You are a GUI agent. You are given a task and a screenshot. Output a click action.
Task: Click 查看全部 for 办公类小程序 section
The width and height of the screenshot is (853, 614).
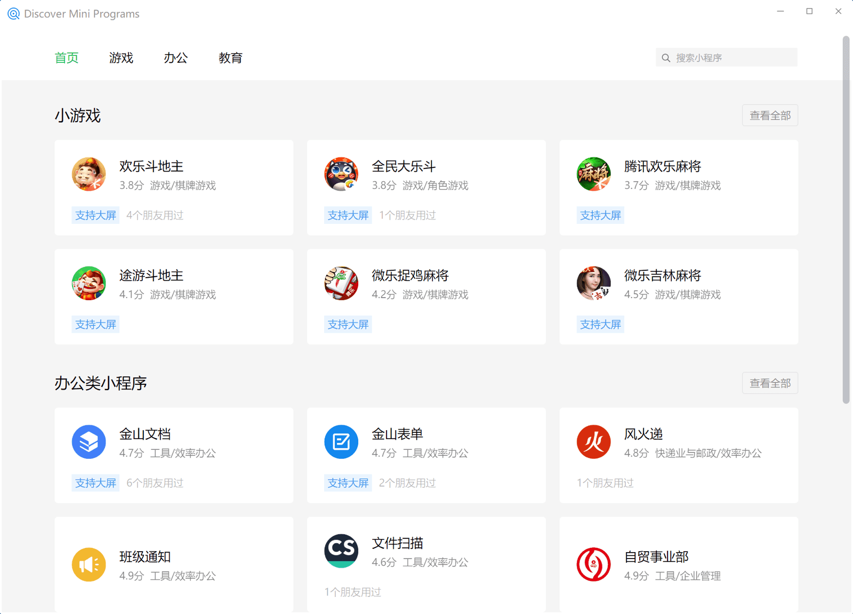point(770,383)
